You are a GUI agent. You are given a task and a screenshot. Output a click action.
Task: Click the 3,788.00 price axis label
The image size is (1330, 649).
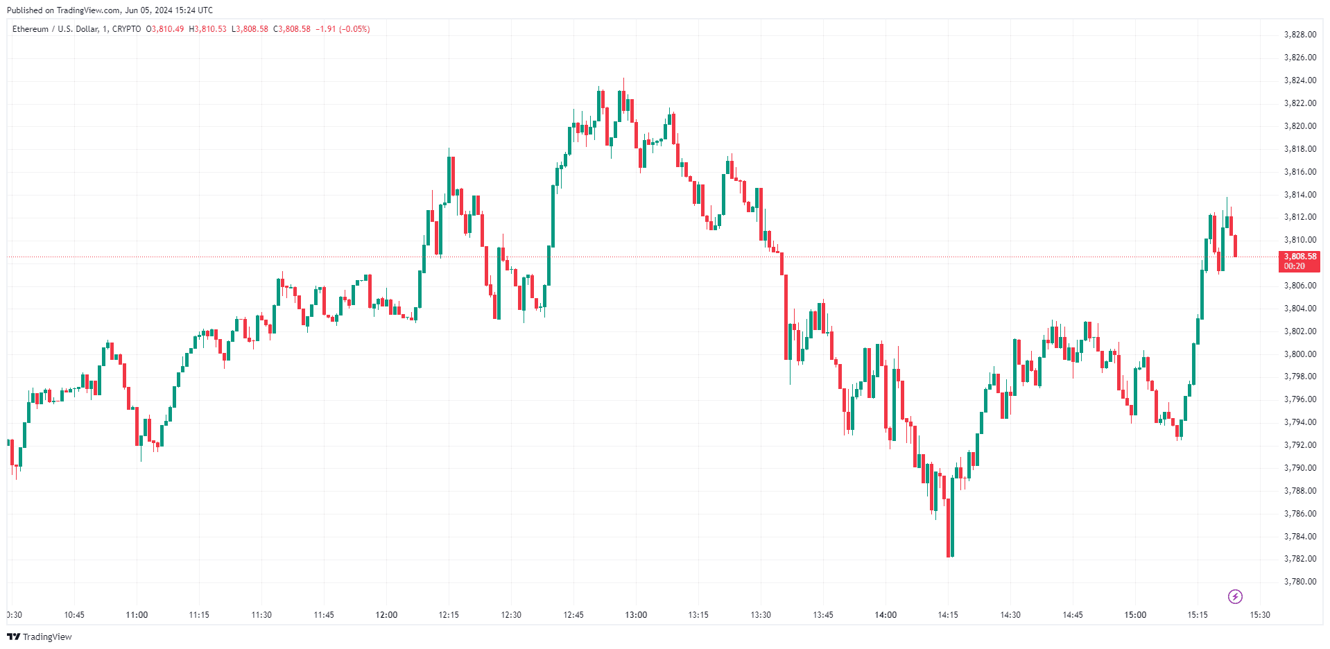(x=1299, y=491)
